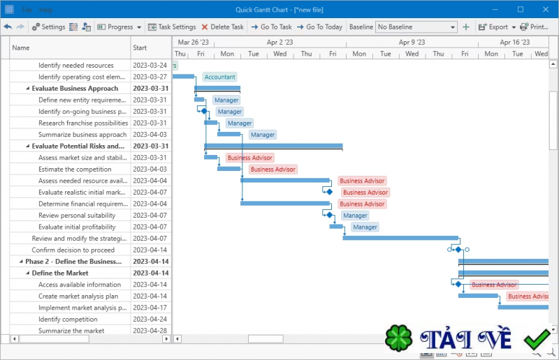Select the Evaluate initial profitability task
Image resolution: width=559 pixels, height=360 pixels.
(x=77, y=227)
